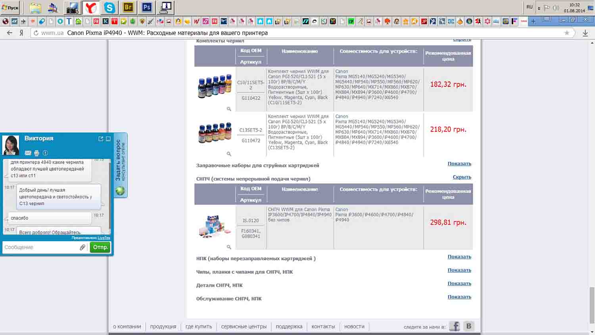595x335 pixels.
Task: Show hidden tray icons chevron
Action: pyautogui.click(x=539, y=8)
